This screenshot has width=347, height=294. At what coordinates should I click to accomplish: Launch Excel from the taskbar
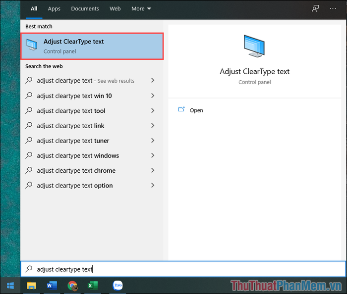[x=93, y=286]
